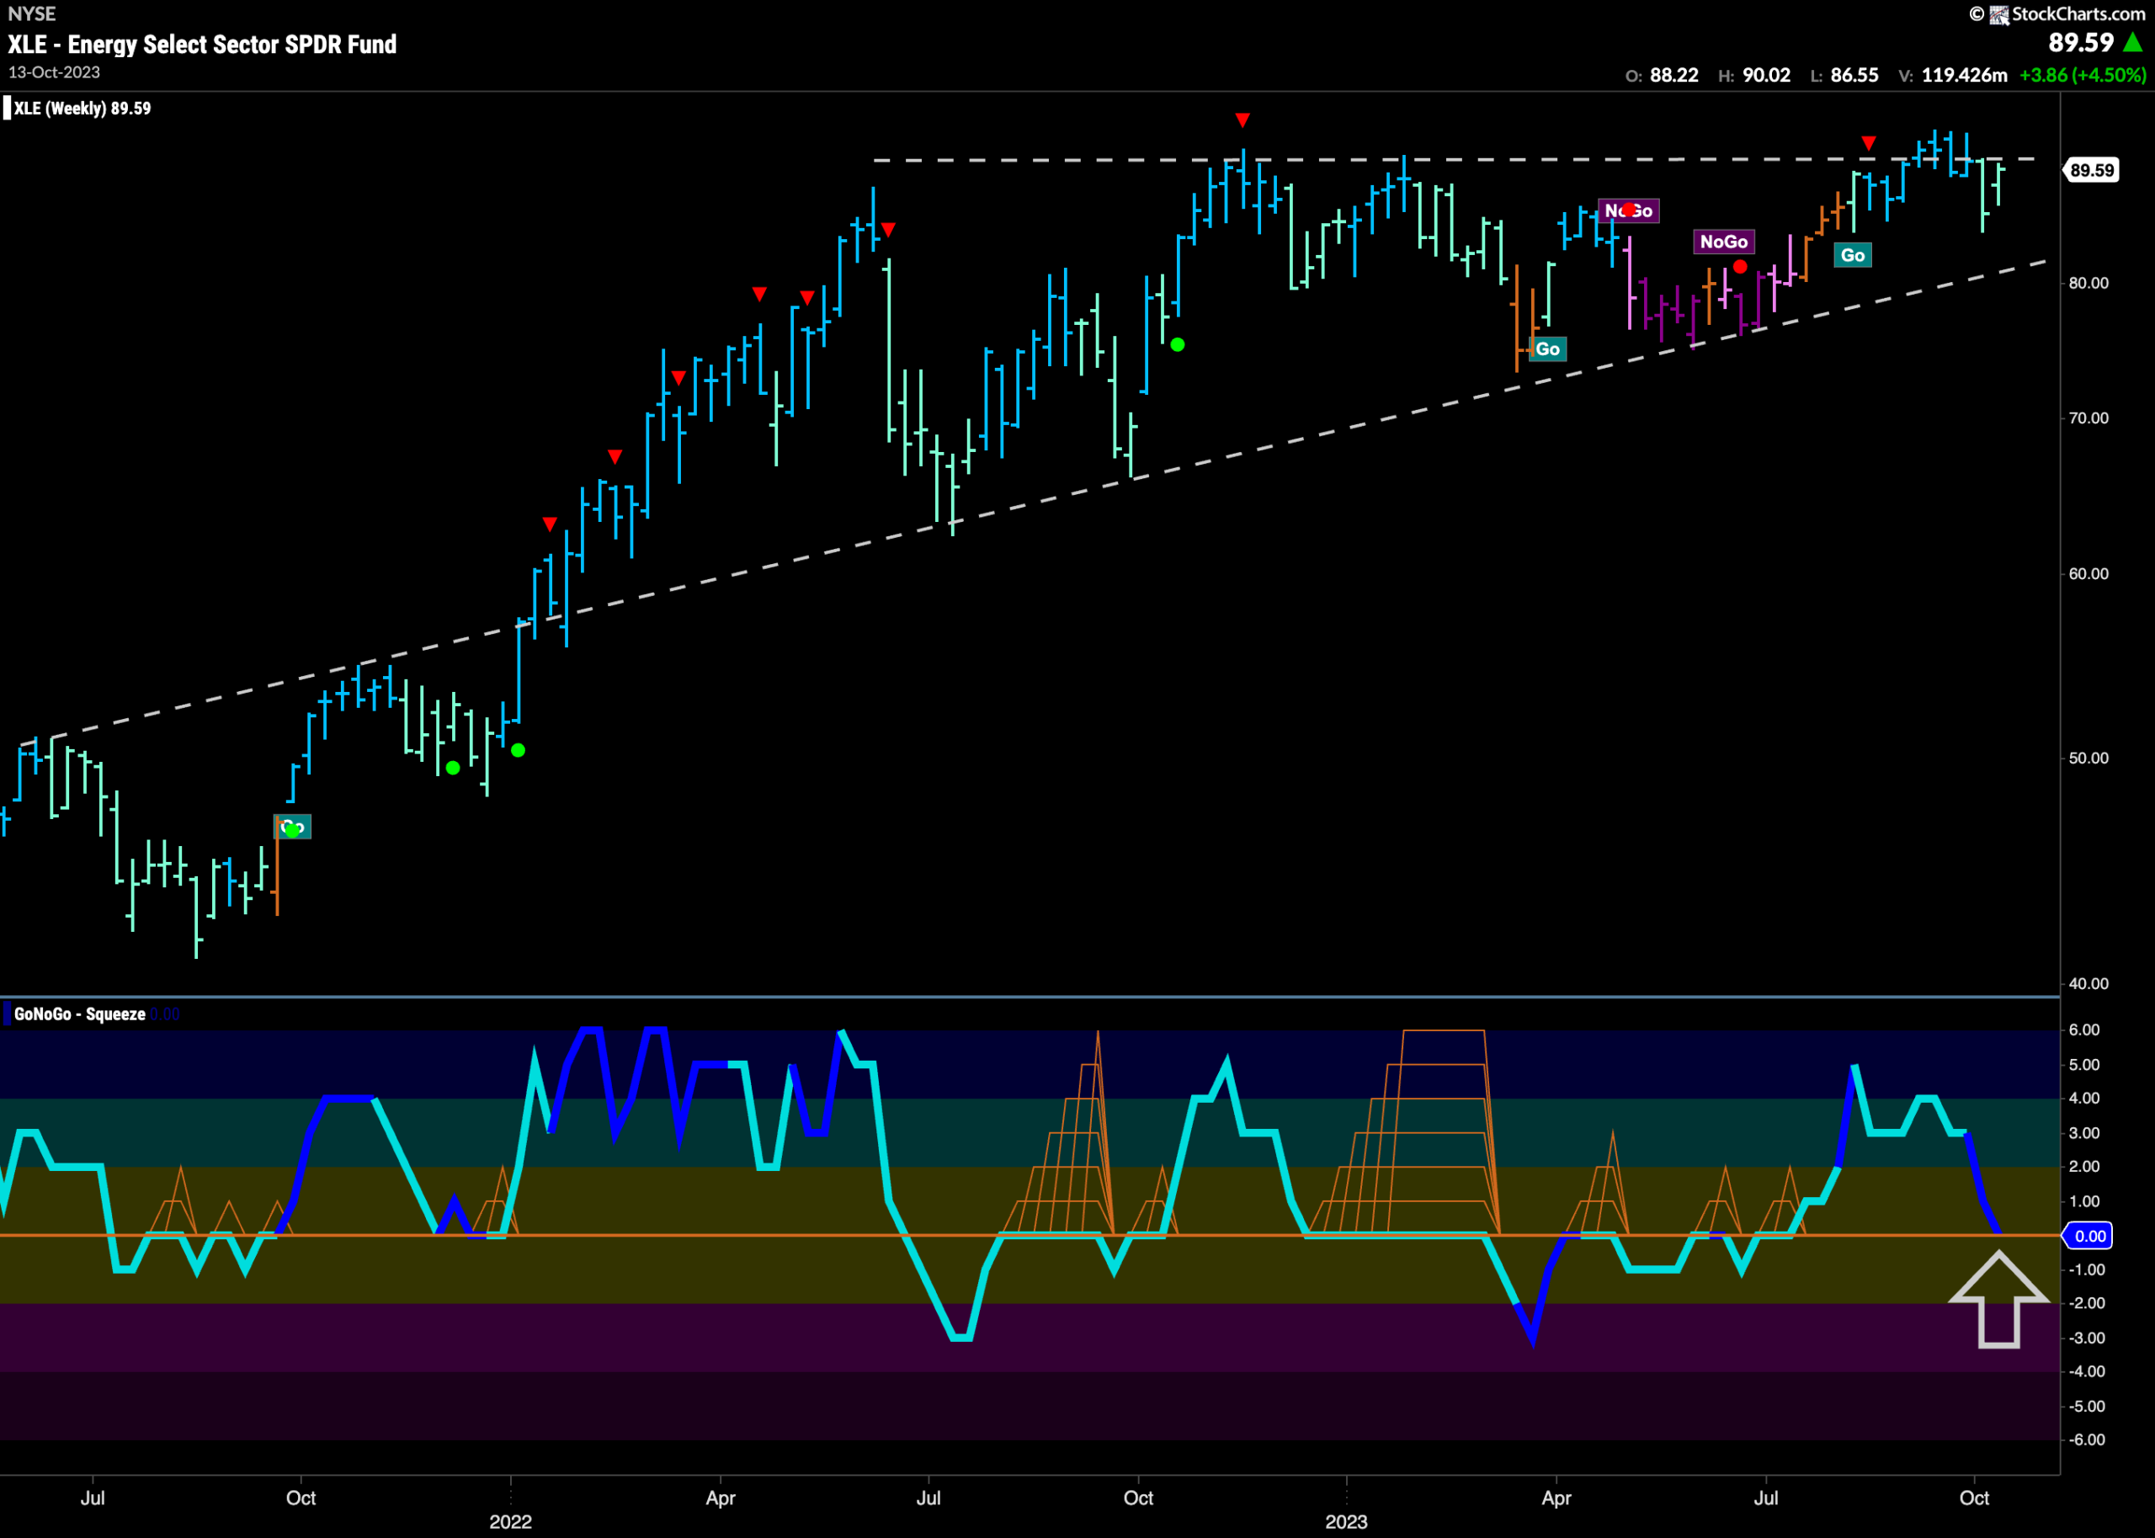Click the 0.00 oscillator value tag
The width and height of the screenshot is (2155, 1538).
[2089, 1236]
